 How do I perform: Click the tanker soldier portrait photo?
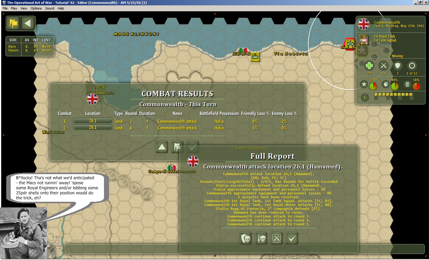pyautogui.click(x=23, y=234)
